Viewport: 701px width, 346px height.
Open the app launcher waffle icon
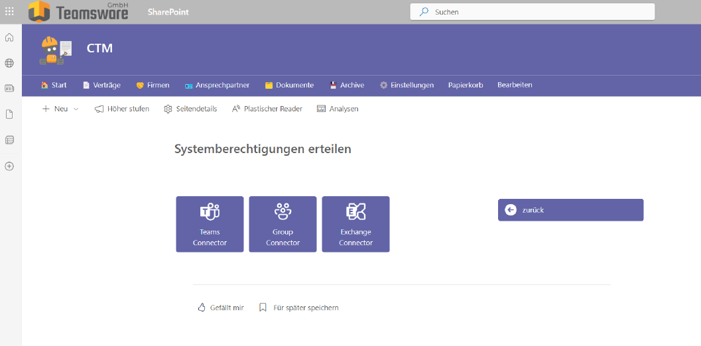pyautogui.click(x=9, y=12)
